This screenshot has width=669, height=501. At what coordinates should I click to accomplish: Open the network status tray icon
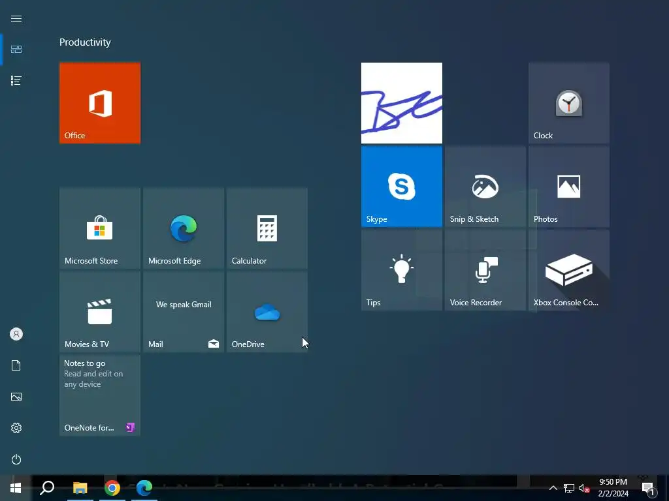[x=569, y=488]
